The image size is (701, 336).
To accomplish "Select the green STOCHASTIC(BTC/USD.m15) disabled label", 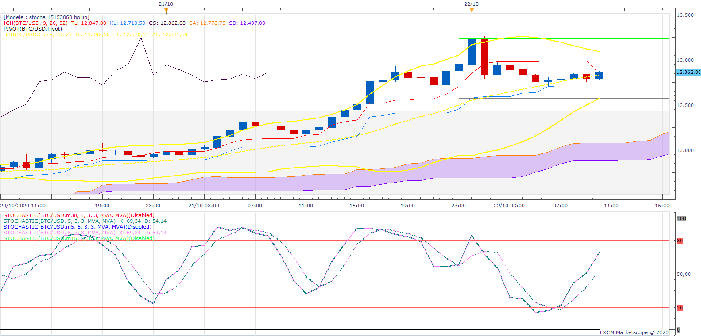I will pyautogui.click(x=79, y=238).
